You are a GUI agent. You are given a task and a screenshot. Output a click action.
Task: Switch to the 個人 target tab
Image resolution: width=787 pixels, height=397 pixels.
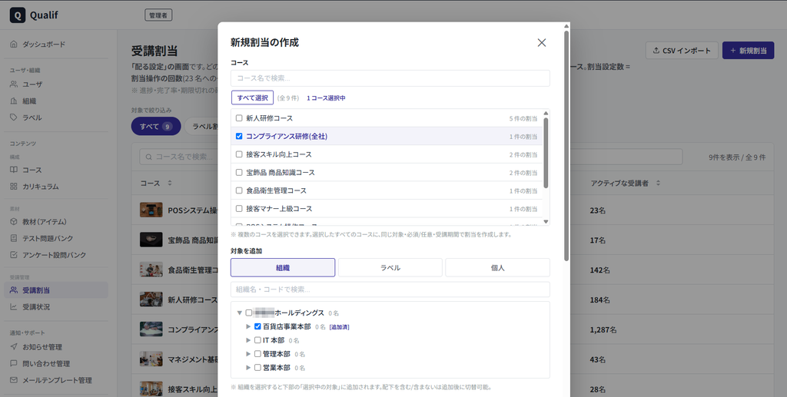click(497, 268)
